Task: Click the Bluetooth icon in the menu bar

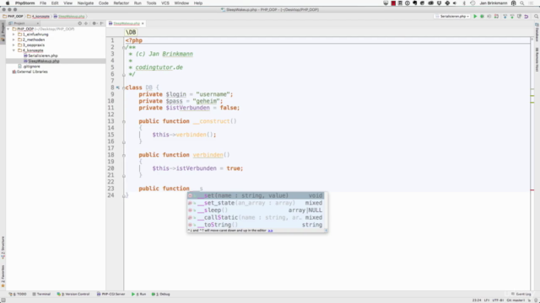Action: [464, 3]
